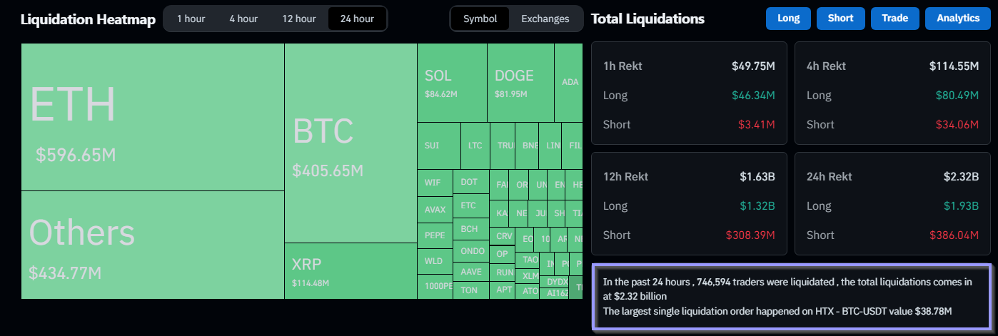Select the 1 hour timeframe
Viewport: 998px width, 336px height.
coord(191,19)
